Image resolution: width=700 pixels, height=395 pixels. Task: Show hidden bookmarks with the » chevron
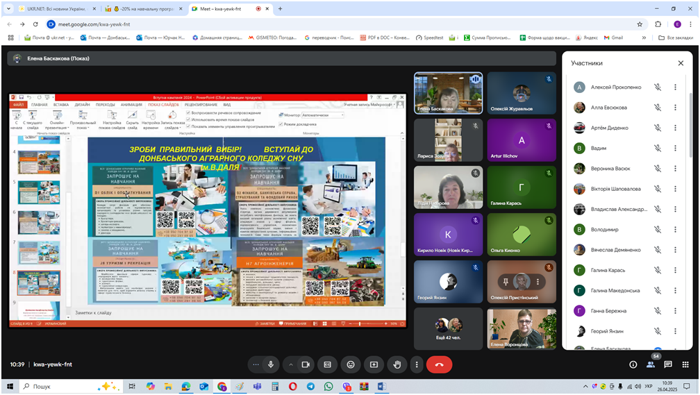tap(644, 37)
